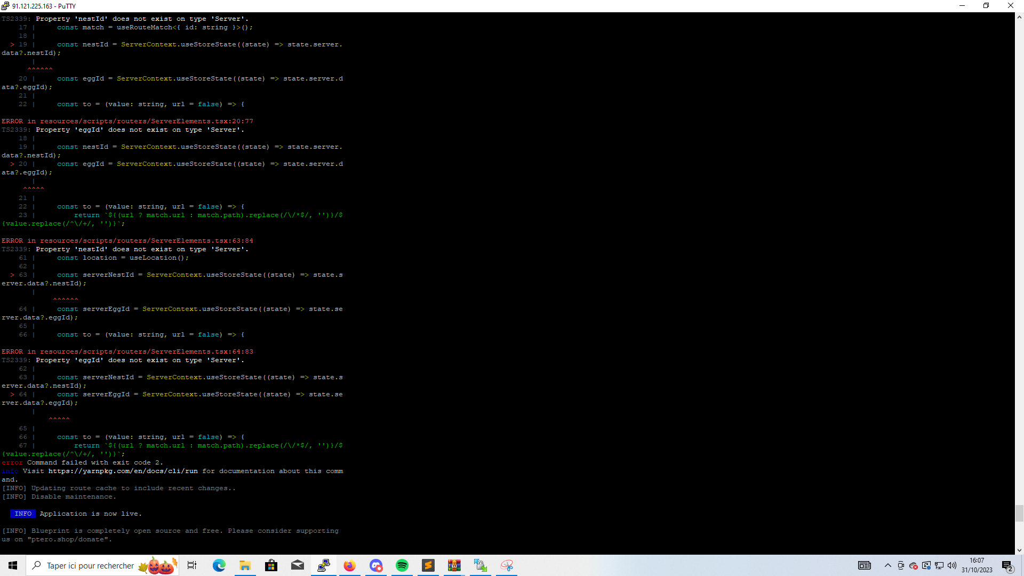
Task: Click the yarnpkg.com docs URL in terminal
Action: coord(123,471)
